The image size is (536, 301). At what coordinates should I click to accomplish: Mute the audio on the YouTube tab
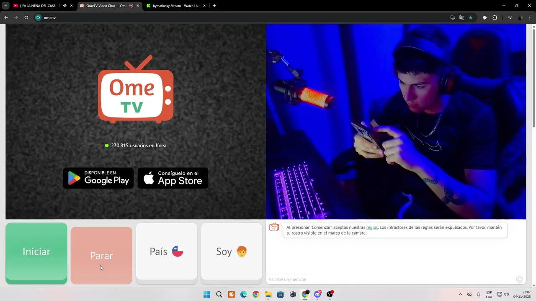64,6
